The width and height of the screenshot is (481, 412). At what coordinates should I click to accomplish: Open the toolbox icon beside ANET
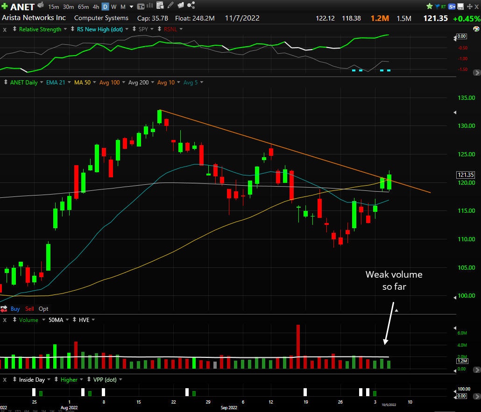click(41, 5)
